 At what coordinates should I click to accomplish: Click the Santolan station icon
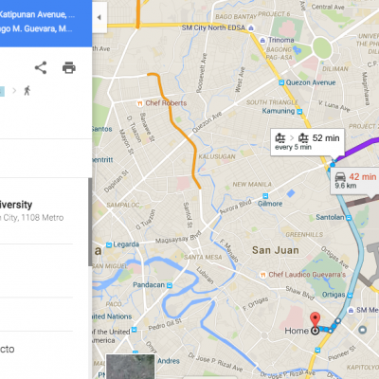[349, 218]
